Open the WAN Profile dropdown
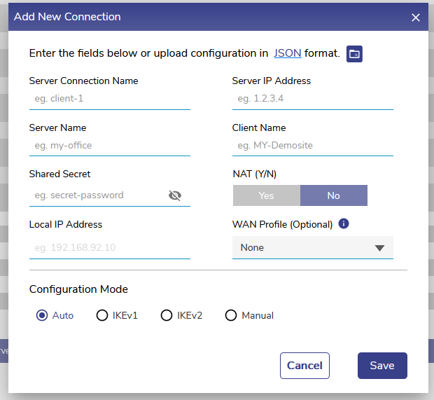This screenshot has width=434, height=400. coord(312,247)
